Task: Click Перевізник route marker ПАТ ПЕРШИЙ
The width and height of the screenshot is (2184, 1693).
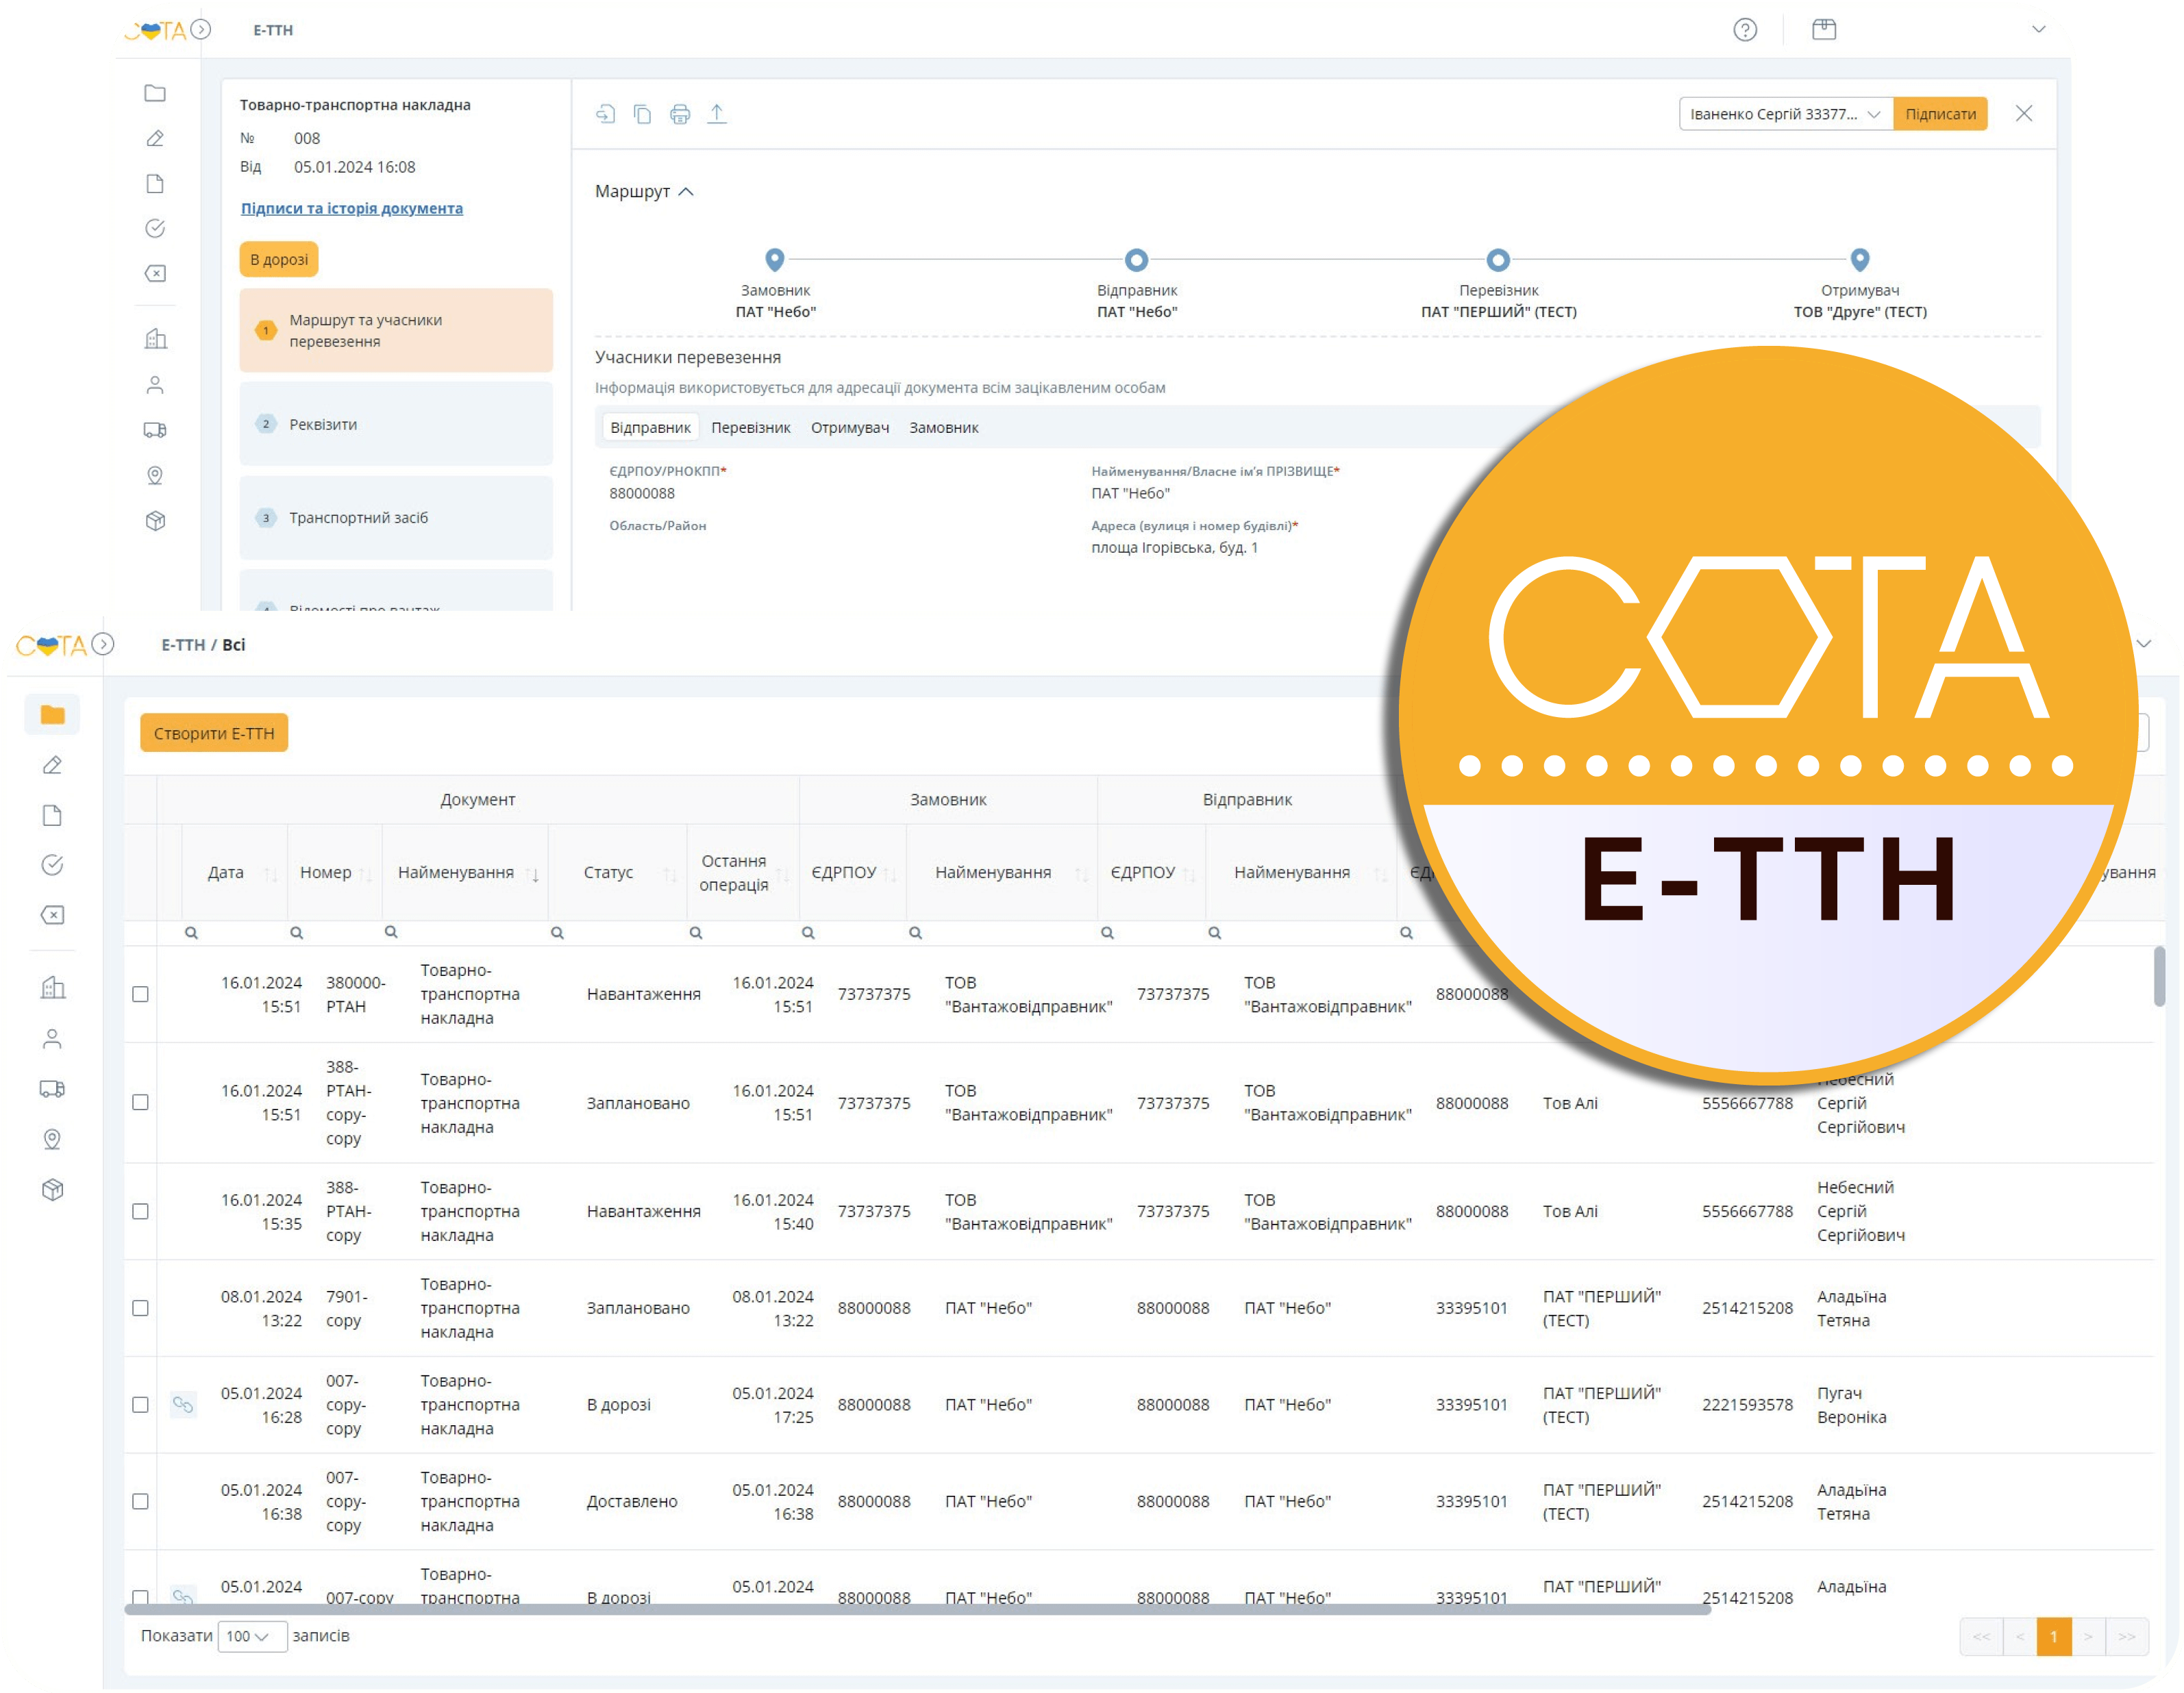Action: [x=1498, y=260]
